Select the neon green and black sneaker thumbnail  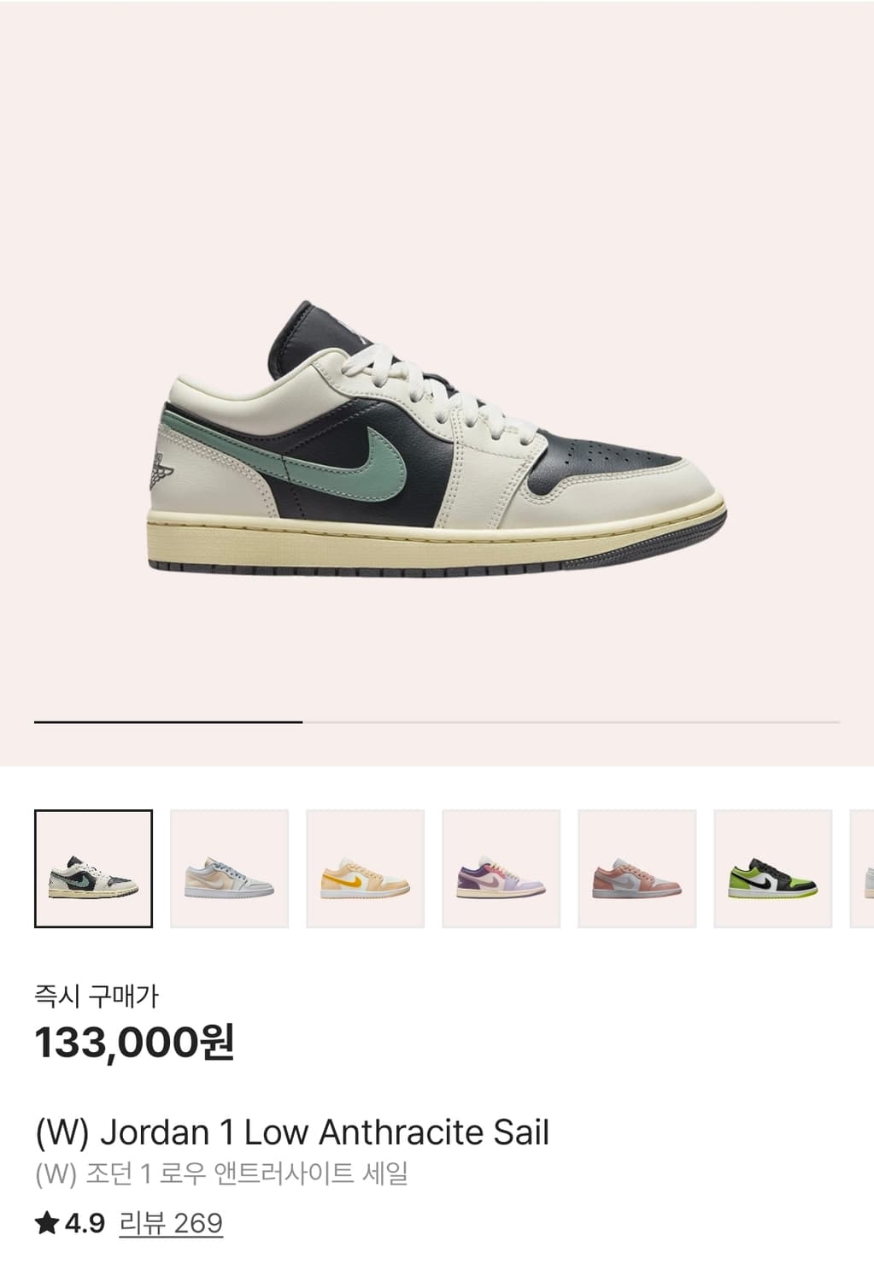pos(772,868)
